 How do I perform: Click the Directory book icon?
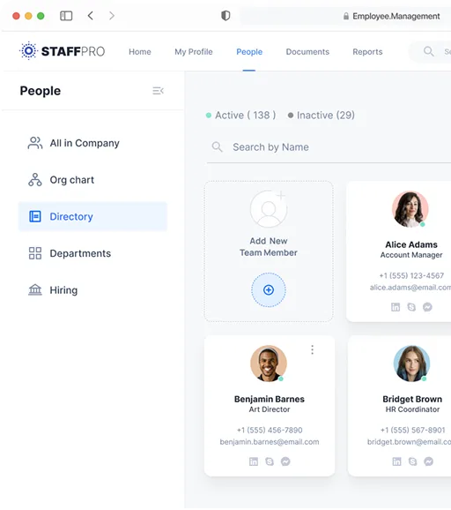click(x=35, y=216)
